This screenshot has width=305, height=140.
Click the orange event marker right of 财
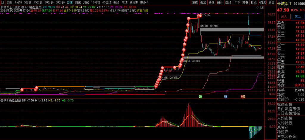pyautogui.click(x=243, y=97)
